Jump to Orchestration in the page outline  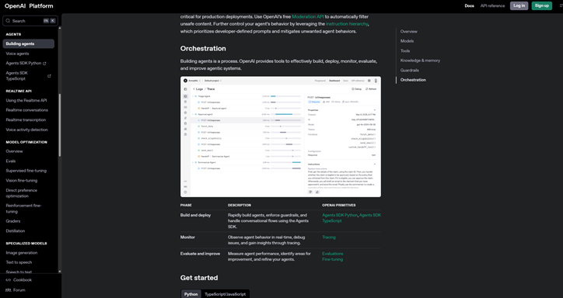point(413,80)
